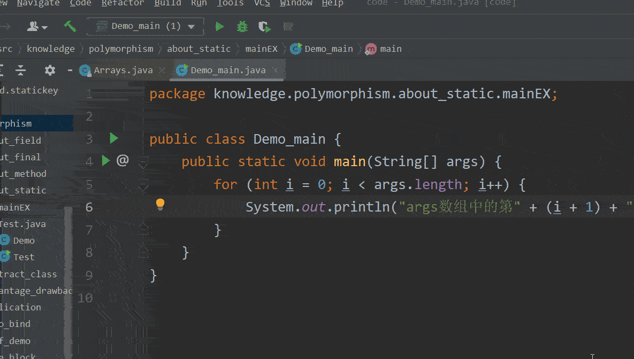
Task: Select the antage_drawbac folder in tree
Action: [36, 291]
